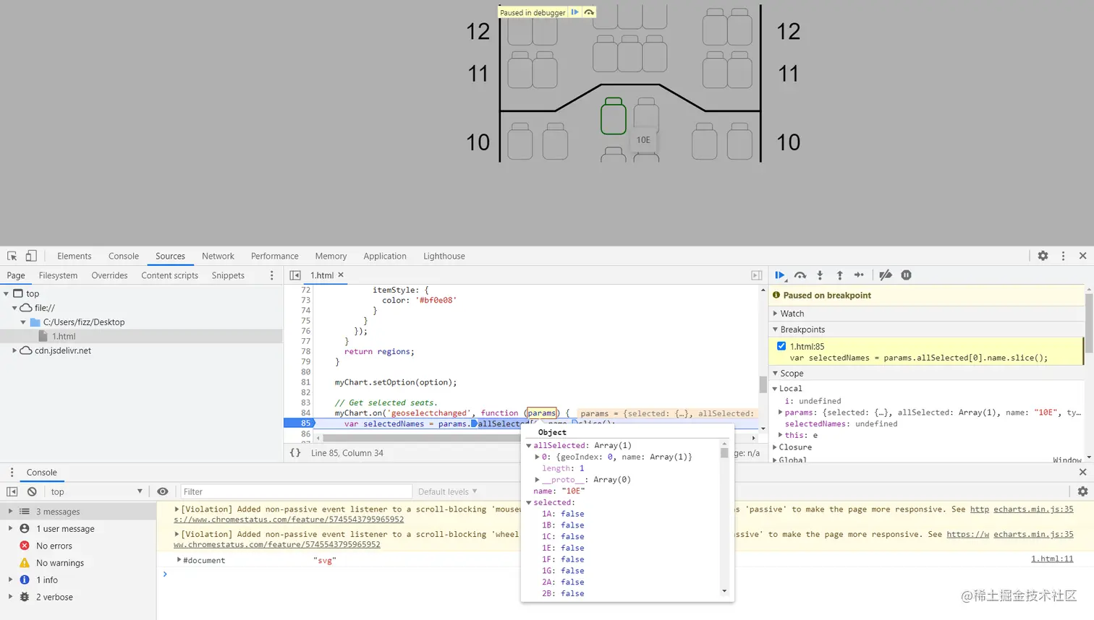Close the console drawer
Viewport: 1094px width, 620px height.
(x=1082, y=472)
